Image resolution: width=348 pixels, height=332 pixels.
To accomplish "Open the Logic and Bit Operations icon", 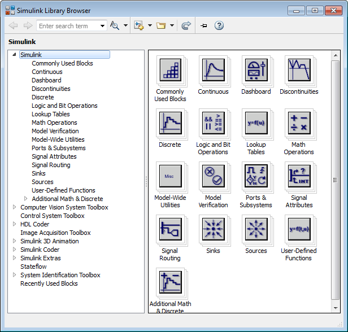I will [214, 123].
